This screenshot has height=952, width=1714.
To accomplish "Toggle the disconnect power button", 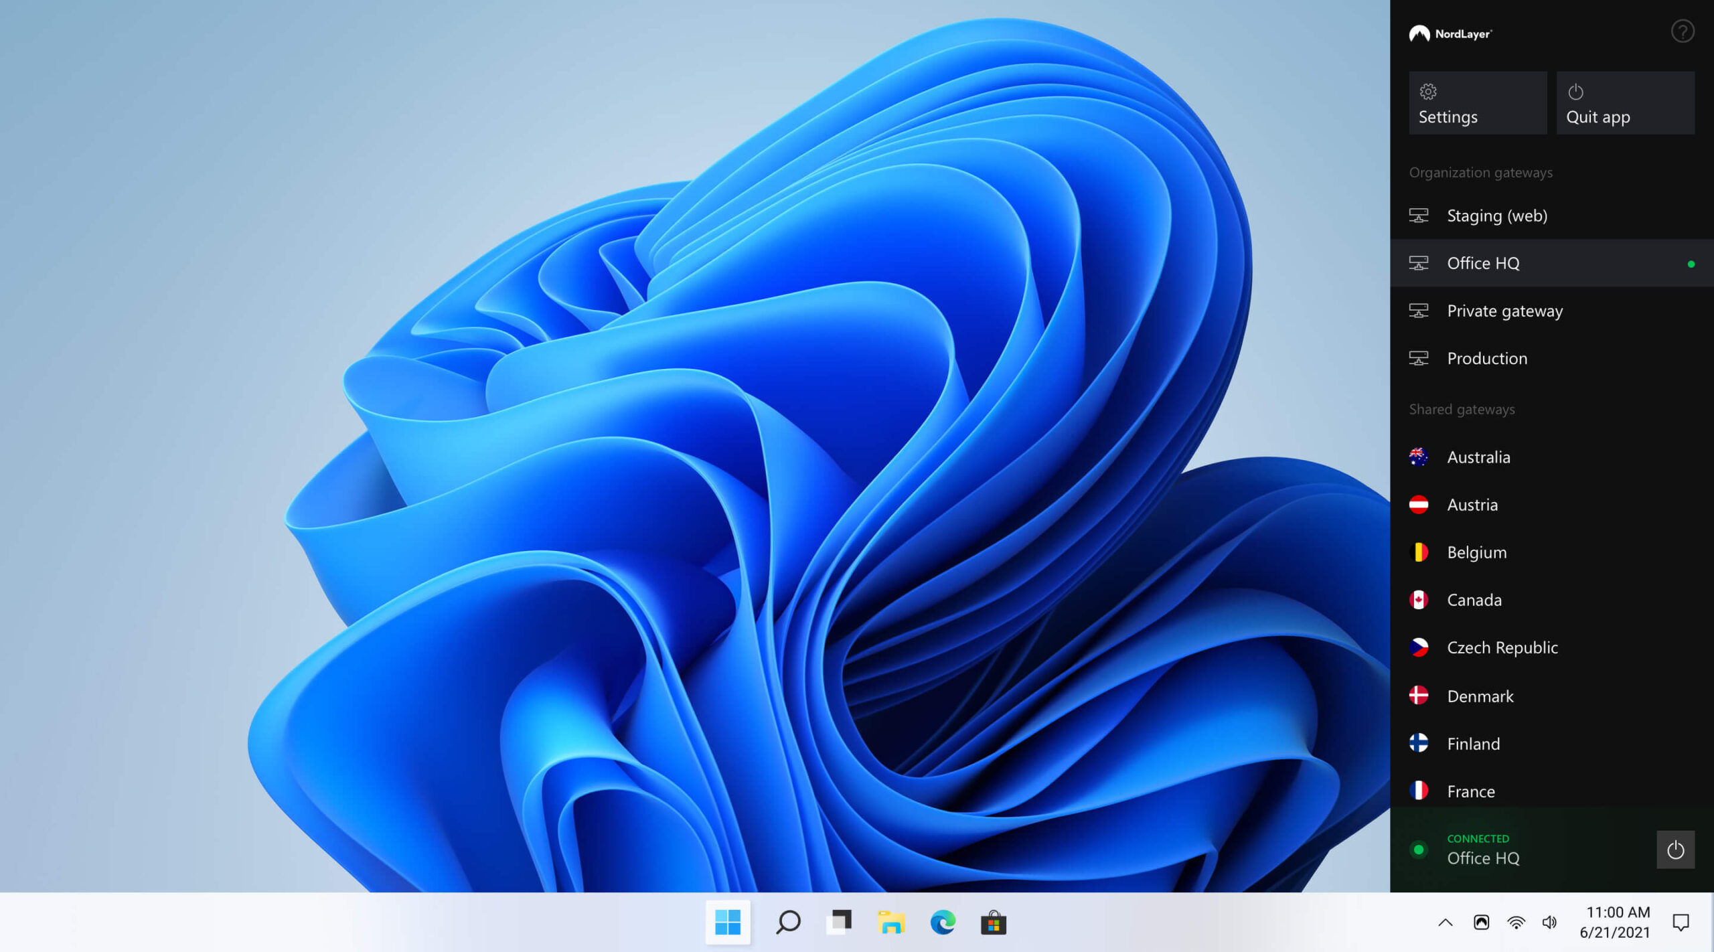I will [x=1675, y=850].
